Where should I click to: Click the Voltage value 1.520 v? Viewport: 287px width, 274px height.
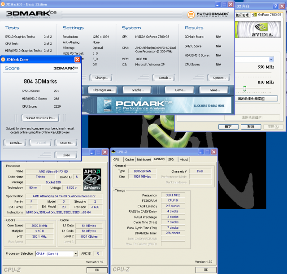point(72,187)
